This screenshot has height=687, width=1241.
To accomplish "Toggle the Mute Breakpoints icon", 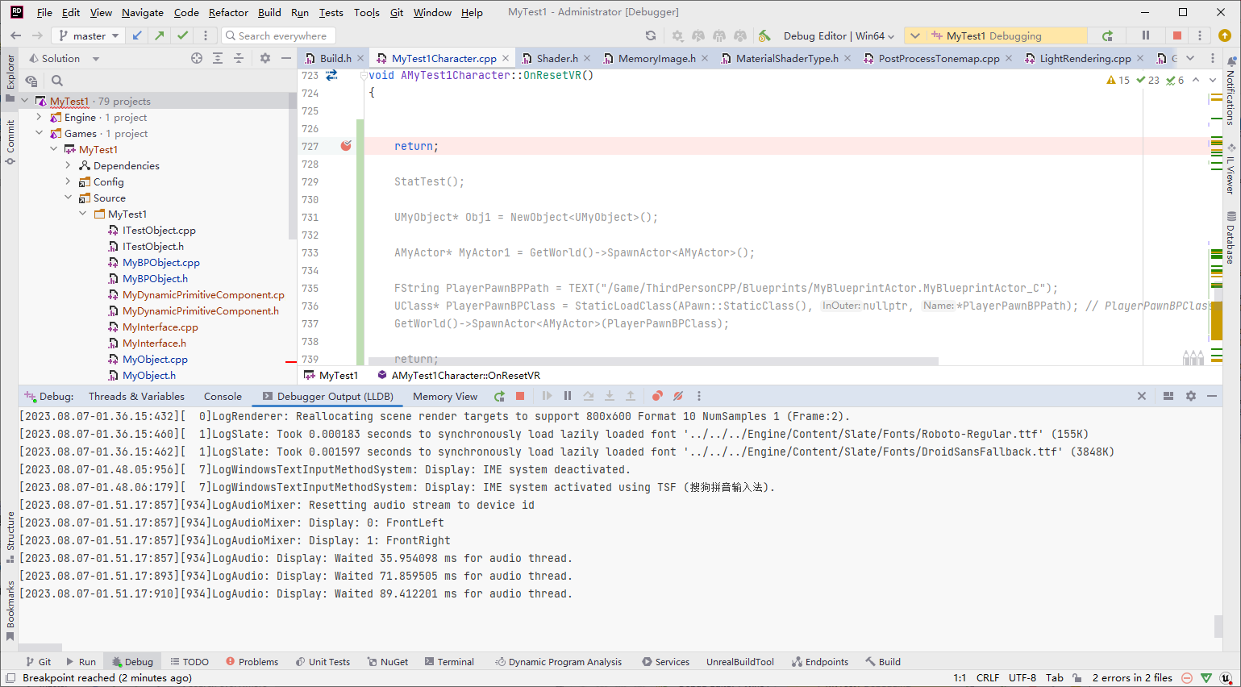I will click(678, 396).
